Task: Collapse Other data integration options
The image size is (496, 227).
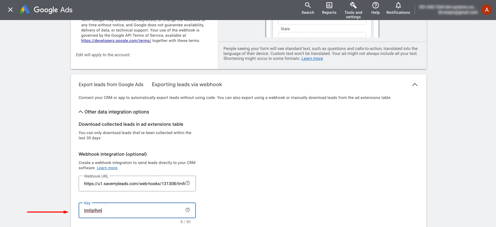Action: click(81, 112)
